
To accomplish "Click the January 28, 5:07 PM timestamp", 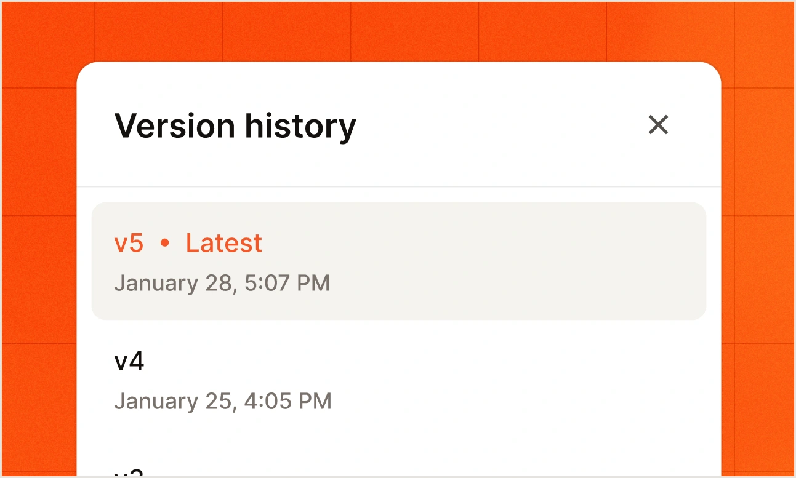I will pyautogui.click(x=222, y=283).
